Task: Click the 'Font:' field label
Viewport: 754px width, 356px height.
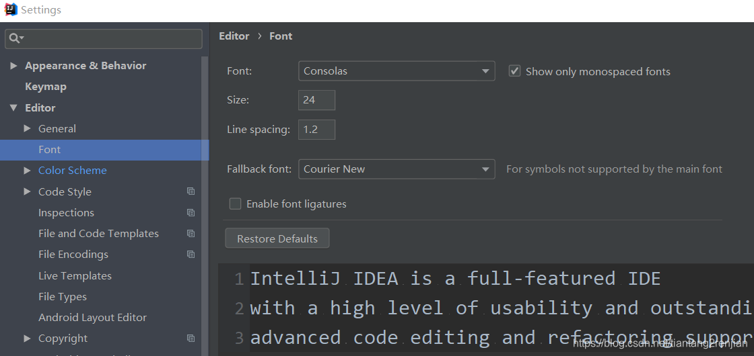Action: 240,71
